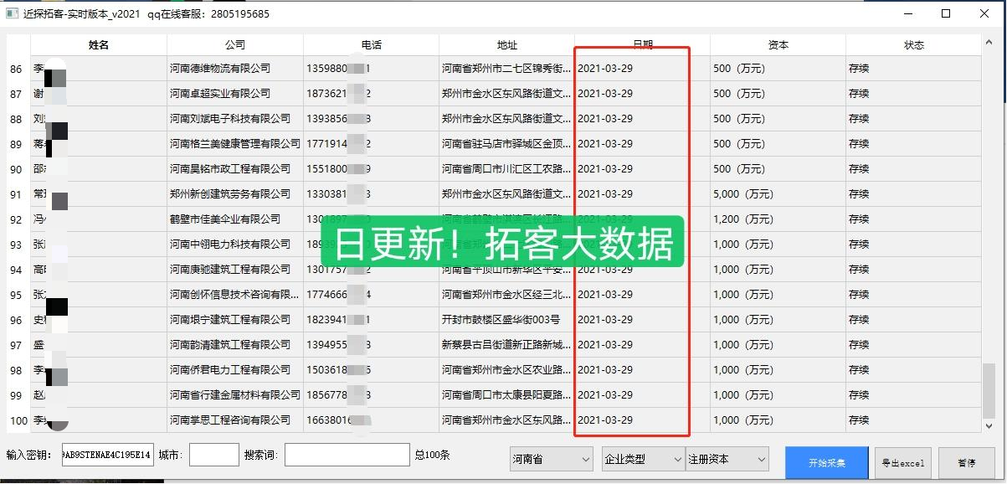Select the address 河南省郑州市金水区经三北
Viewport: 1007px width, 484px height.
coord(506,295)
